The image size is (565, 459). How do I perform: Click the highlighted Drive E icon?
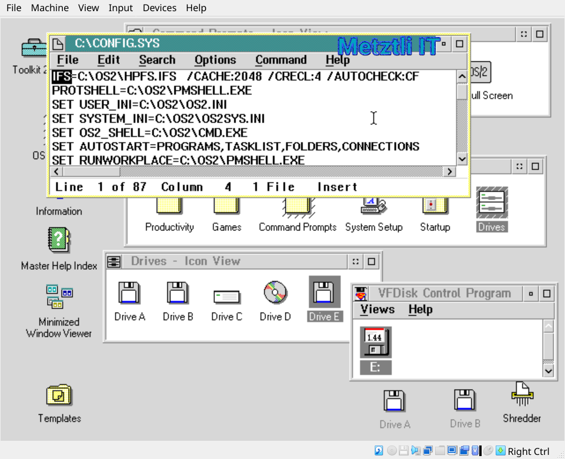(x=324, y=292)
